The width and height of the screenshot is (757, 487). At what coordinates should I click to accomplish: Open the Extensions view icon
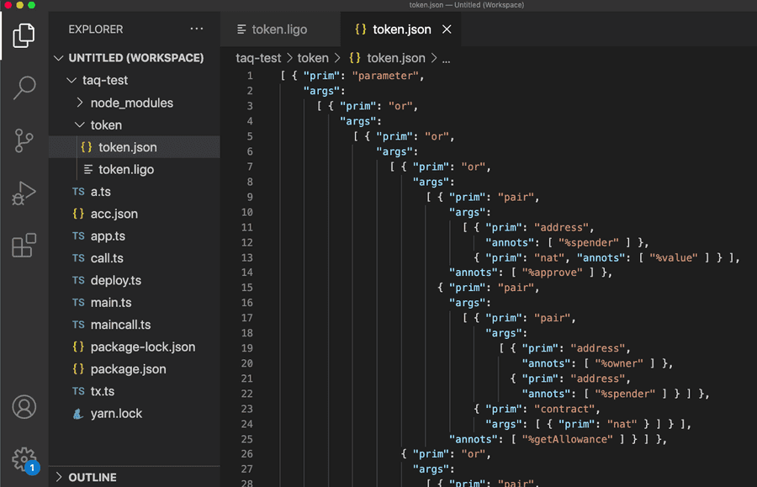click(24, 246)
